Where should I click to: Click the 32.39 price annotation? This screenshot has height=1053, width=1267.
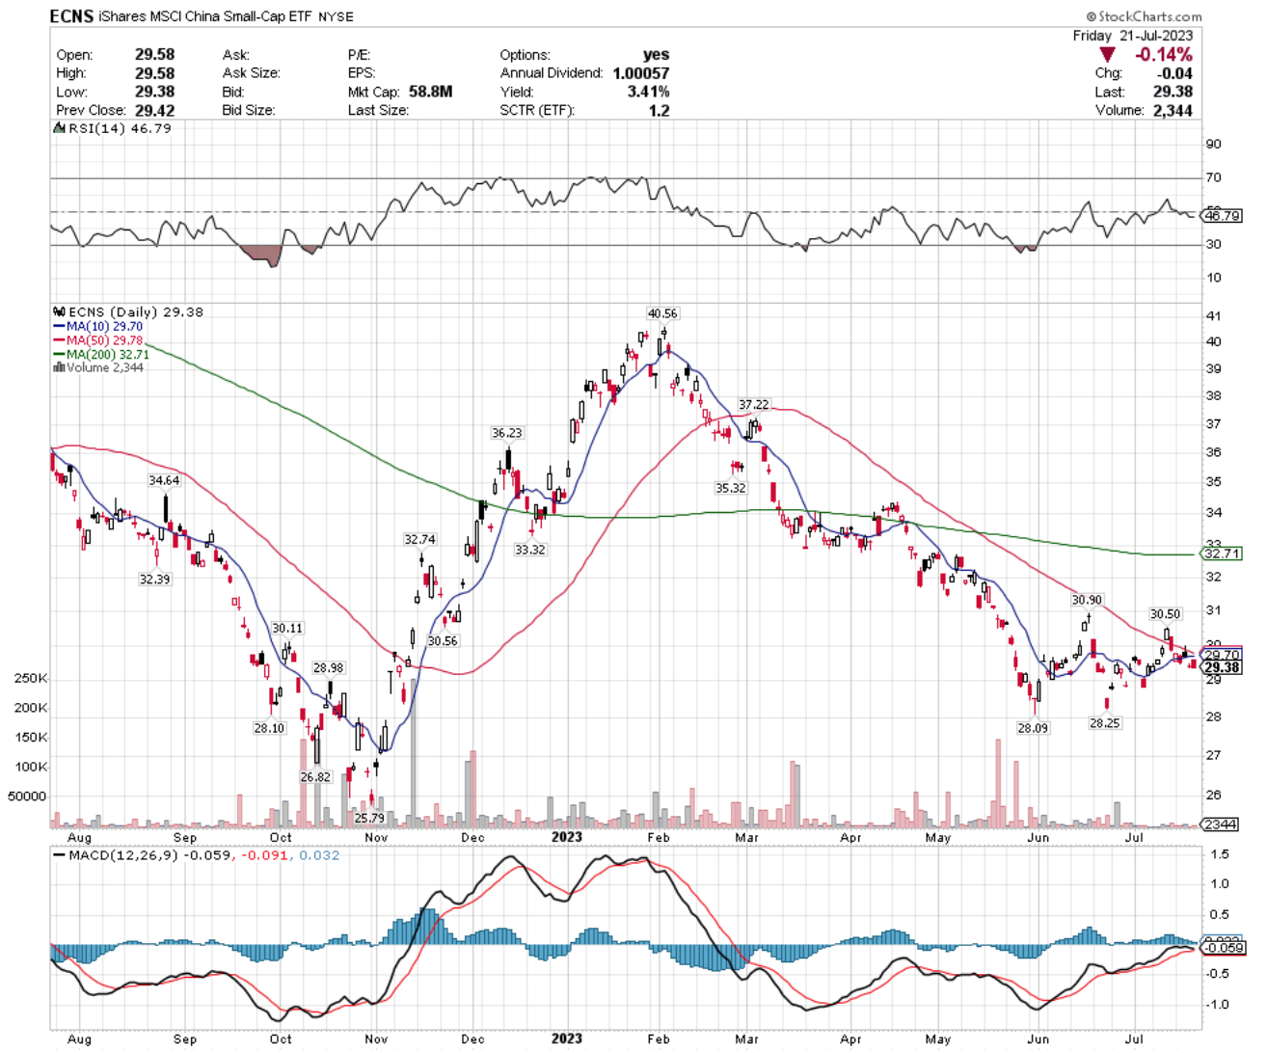[154, 580]
